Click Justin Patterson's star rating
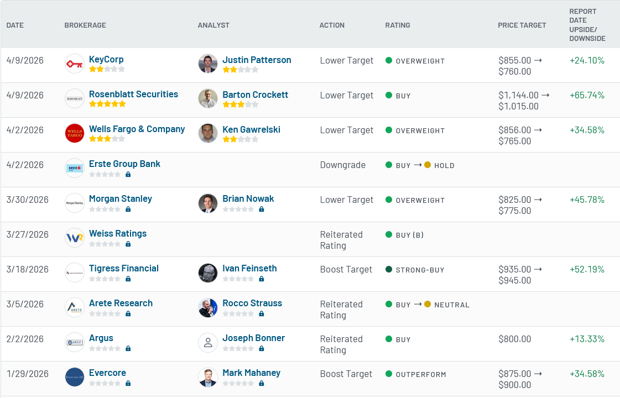 coord(241,70)
